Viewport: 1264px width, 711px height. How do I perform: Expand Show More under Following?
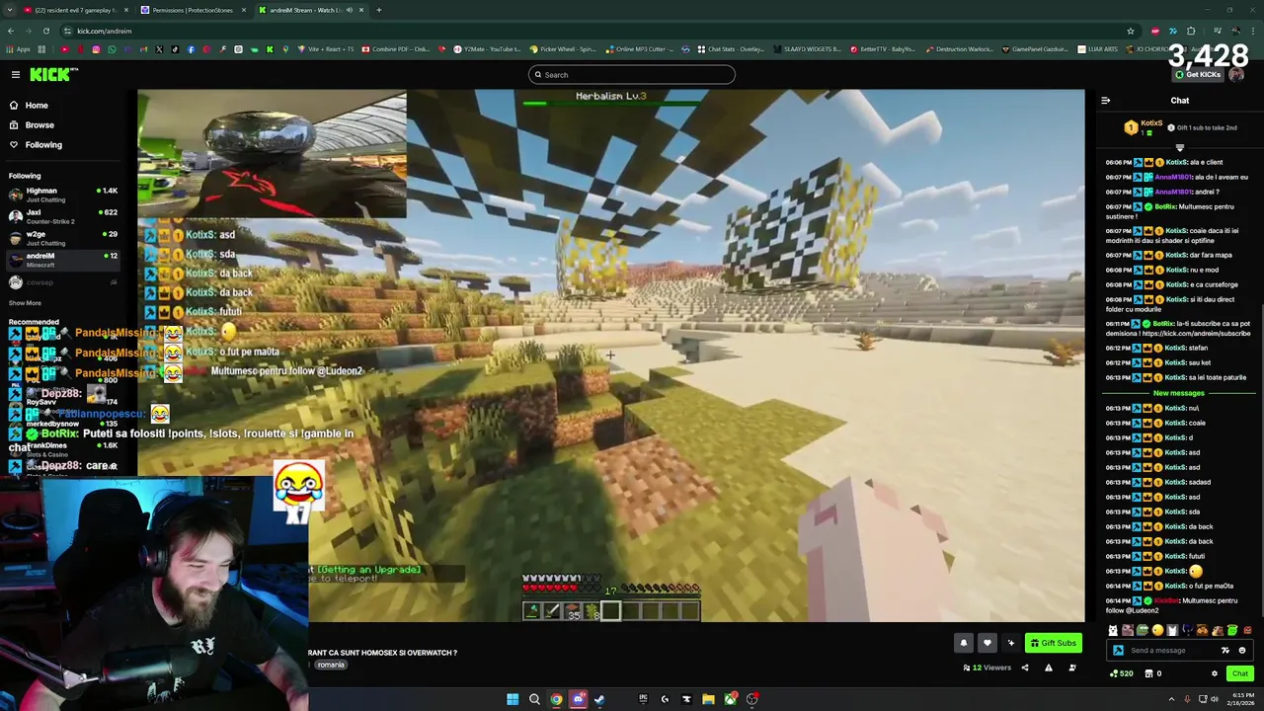click(x=25, y=303)
